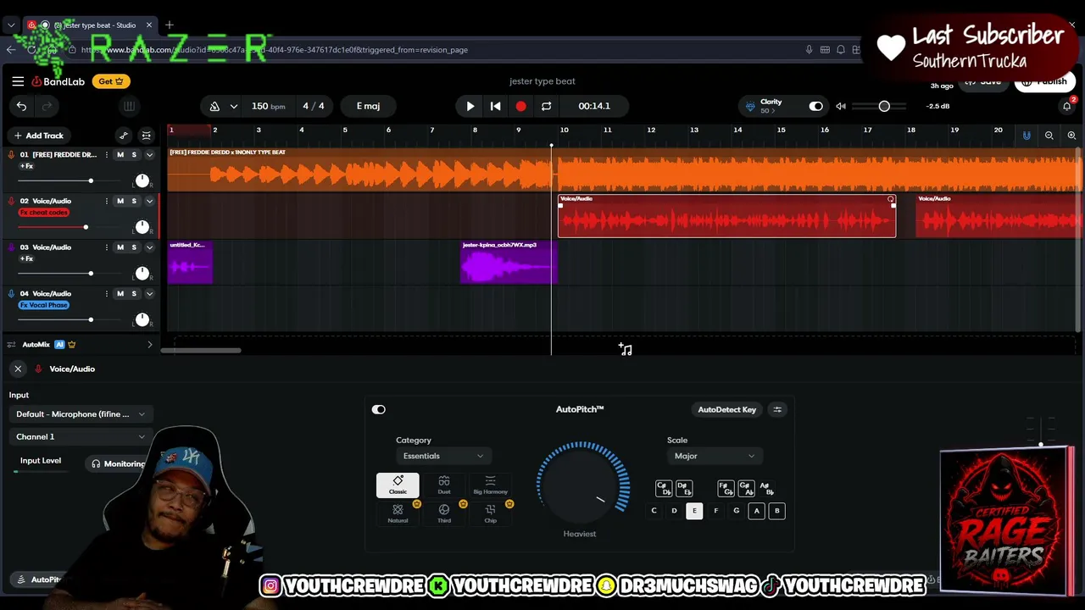Expand track 03 options chevron

point(149,247)
